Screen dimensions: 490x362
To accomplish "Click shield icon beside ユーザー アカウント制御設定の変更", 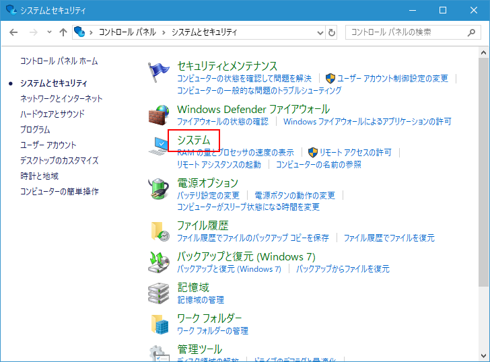I will (x=330, y=79).
